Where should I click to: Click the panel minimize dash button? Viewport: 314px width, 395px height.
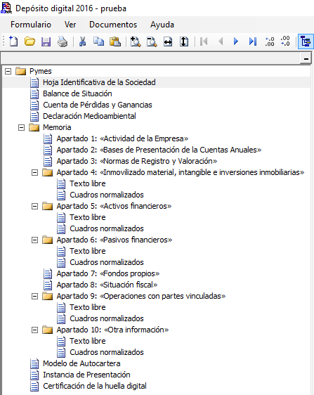[306, 59]
